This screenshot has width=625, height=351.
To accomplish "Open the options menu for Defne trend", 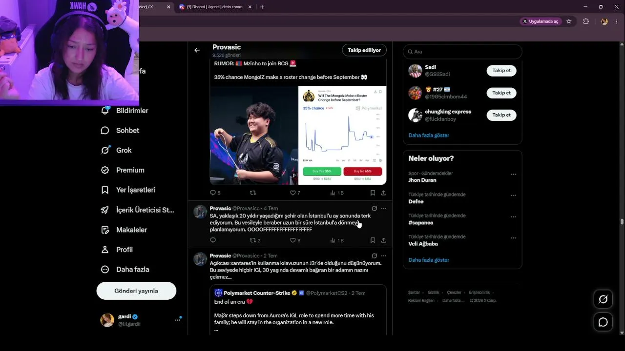I will pyautogui.click(x=513, y=195).
